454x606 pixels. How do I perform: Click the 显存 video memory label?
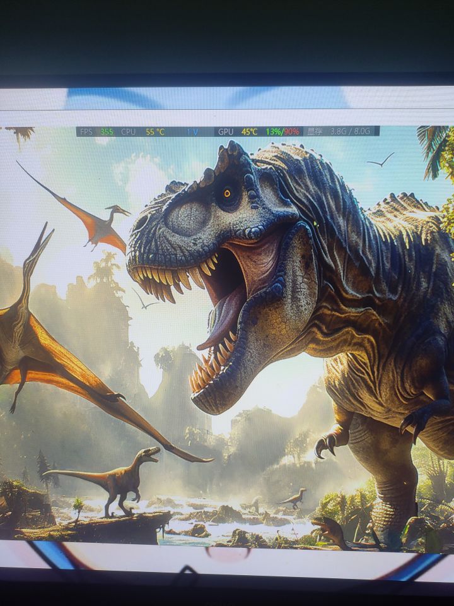tap(315, 131)
